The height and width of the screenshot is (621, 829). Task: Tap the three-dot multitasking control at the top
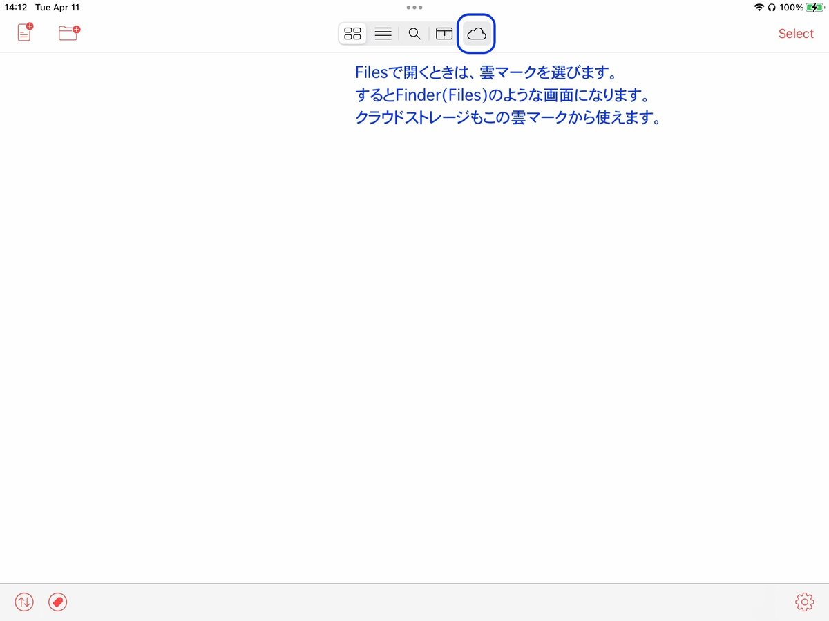click(414, 8)
